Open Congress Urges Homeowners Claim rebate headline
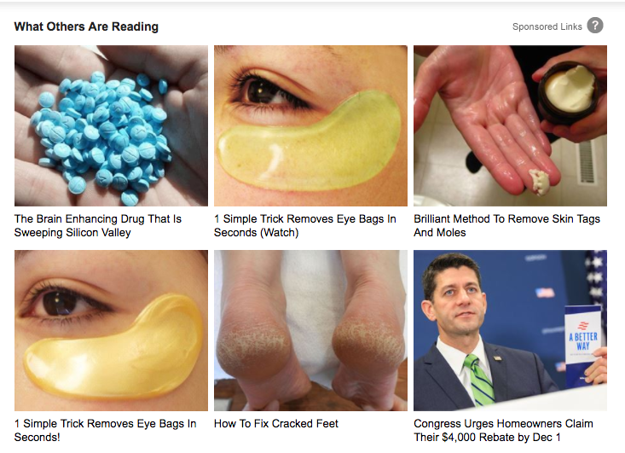The width and height of the screenshot is (625, 453). click(503, 430)
